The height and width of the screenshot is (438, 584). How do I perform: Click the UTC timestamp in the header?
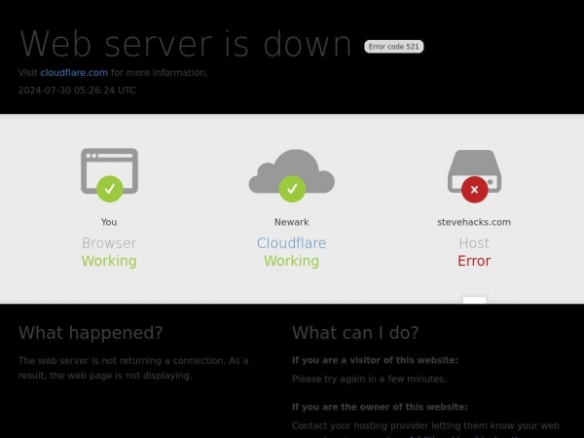pos(77,91)
